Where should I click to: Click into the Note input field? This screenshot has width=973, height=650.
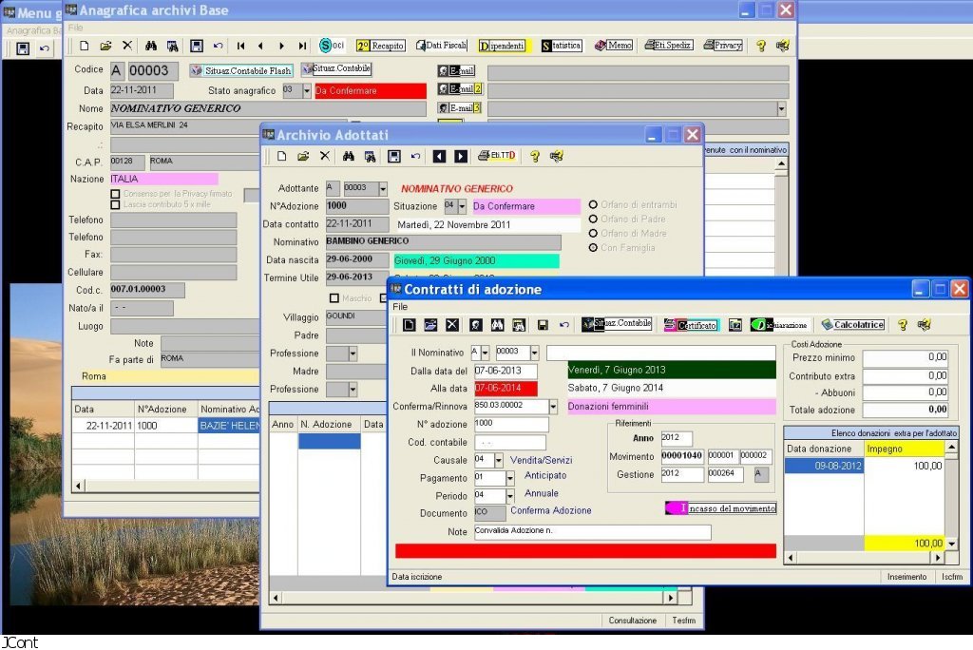click(x=592, y=532)
